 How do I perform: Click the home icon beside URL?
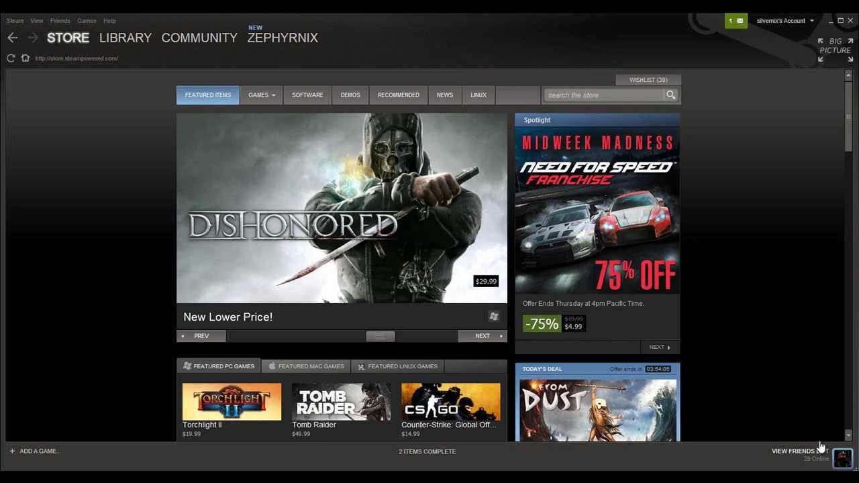[x=26, y=58]
